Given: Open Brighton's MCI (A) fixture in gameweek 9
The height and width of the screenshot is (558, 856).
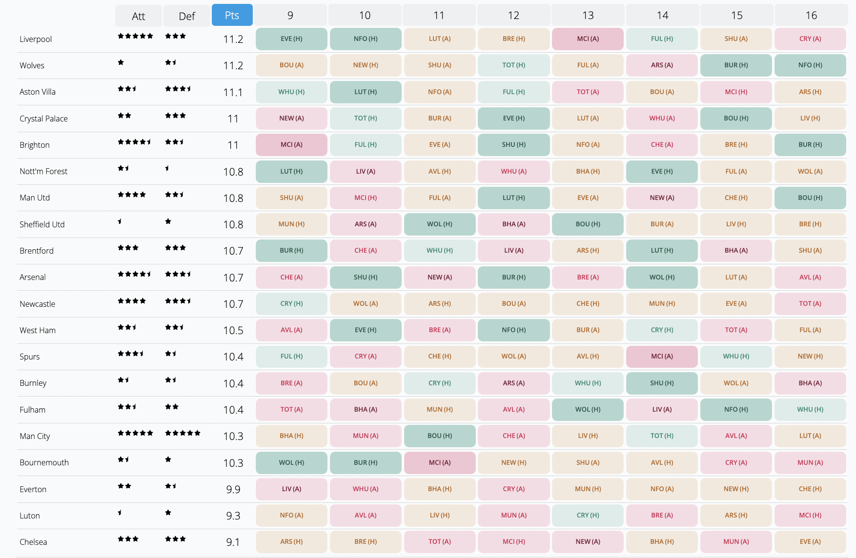Looking at the screenshot, I should (291, 145).
